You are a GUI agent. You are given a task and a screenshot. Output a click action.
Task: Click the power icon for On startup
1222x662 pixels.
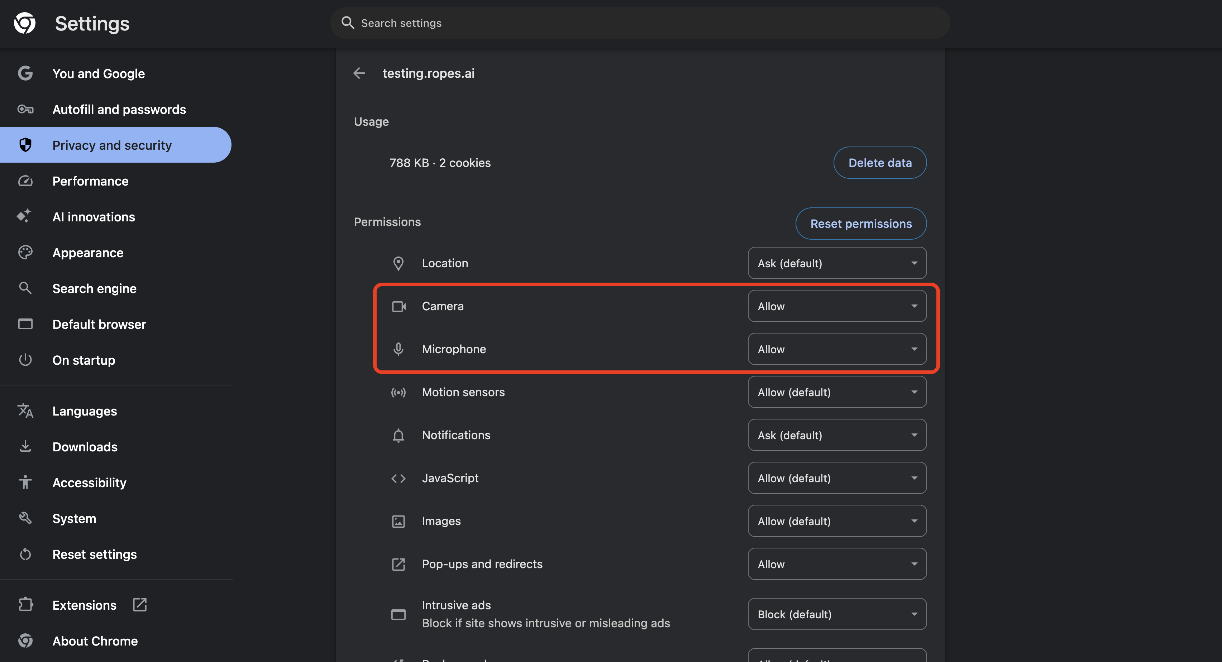pos(25,359)
